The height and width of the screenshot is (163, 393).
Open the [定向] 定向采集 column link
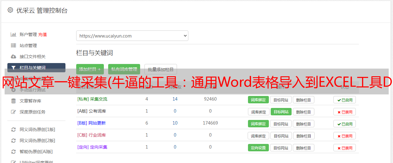pos(92,147)
